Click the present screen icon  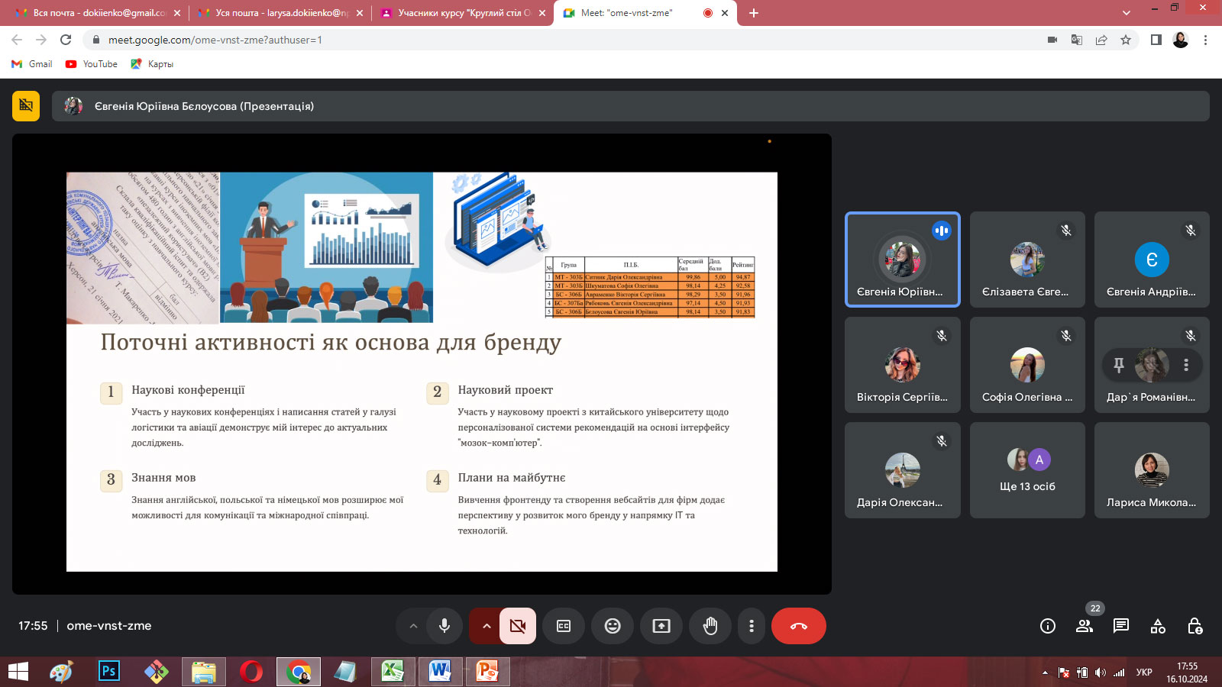[x=661, y=626]
